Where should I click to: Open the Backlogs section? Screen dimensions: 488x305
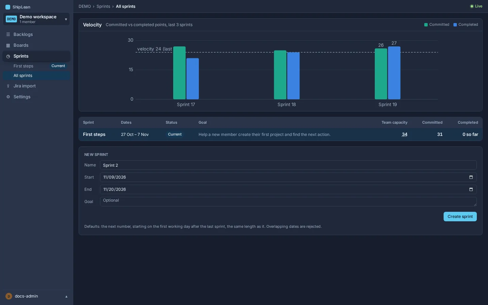[37, 35]
